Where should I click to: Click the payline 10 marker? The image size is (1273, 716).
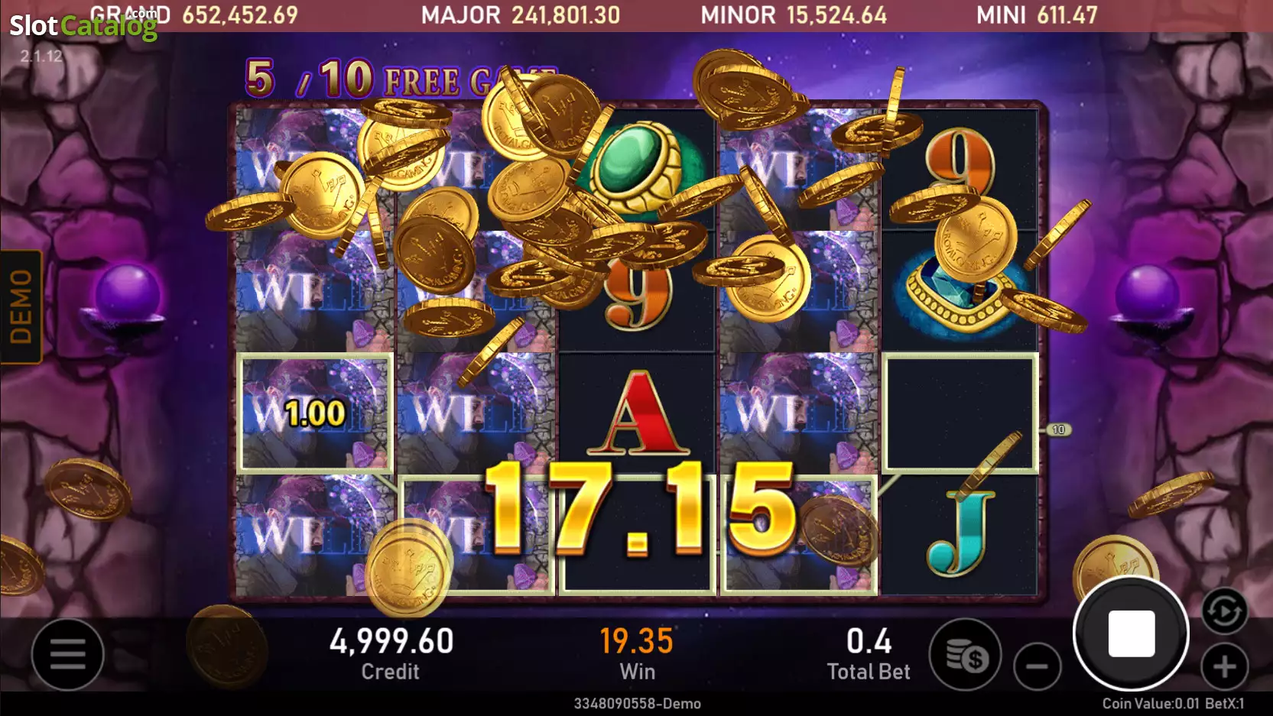[x=1058, y=429]
